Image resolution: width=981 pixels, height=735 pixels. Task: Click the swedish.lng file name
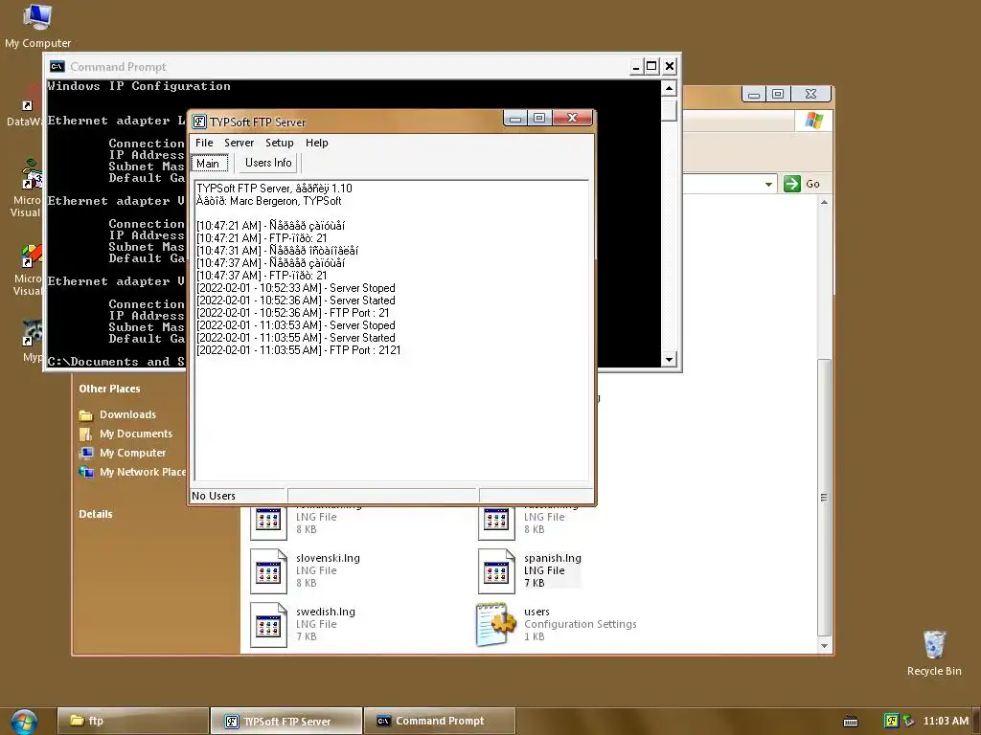point(326,612)
